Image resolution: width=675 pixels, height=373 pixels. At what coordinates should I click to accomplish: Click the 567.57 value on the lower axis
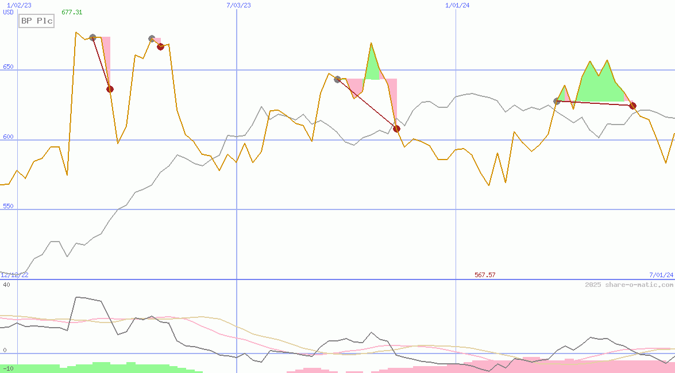(484, 274)
